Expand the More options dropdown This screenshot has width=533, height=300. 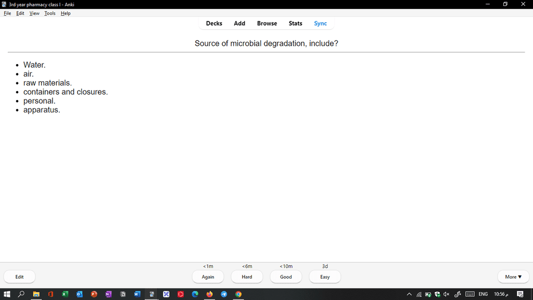point(513,277)
